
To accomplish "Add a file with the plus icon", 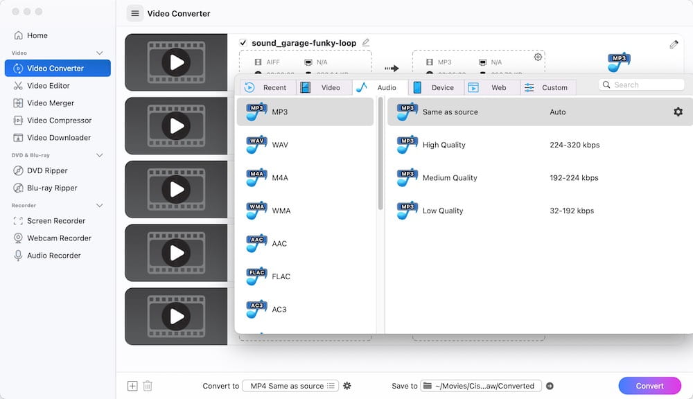I will pos(132,386).
